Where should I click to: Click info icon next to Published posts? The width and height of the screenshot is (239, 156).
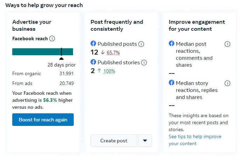click(x=141, y=44)
